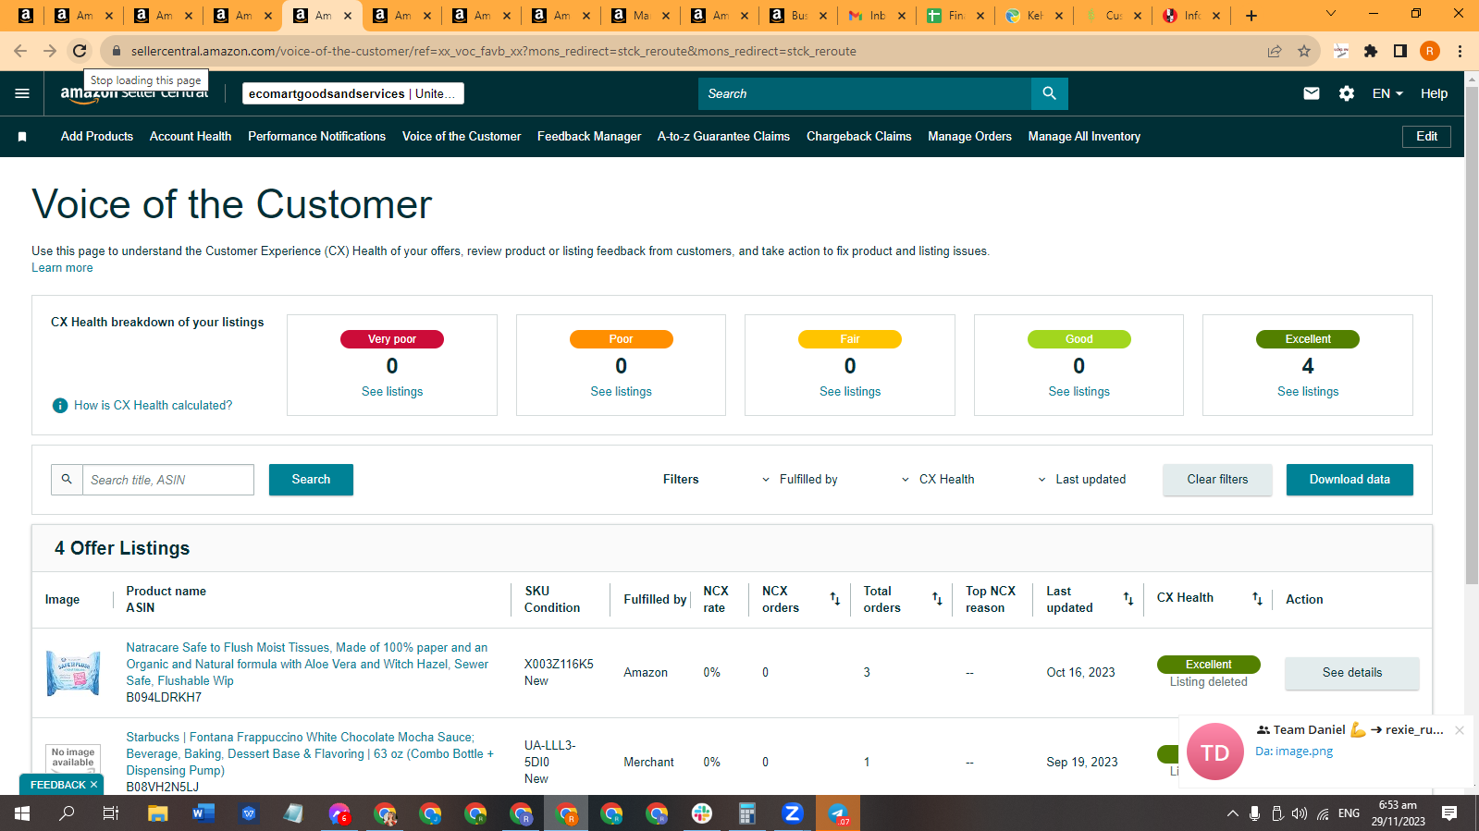Open Telegram from the taskbar

838,813
